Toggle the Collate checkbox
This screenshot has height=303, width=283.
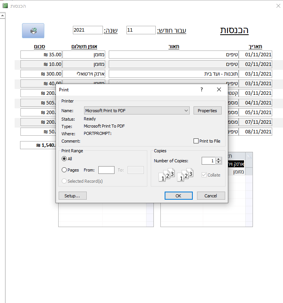204,175
